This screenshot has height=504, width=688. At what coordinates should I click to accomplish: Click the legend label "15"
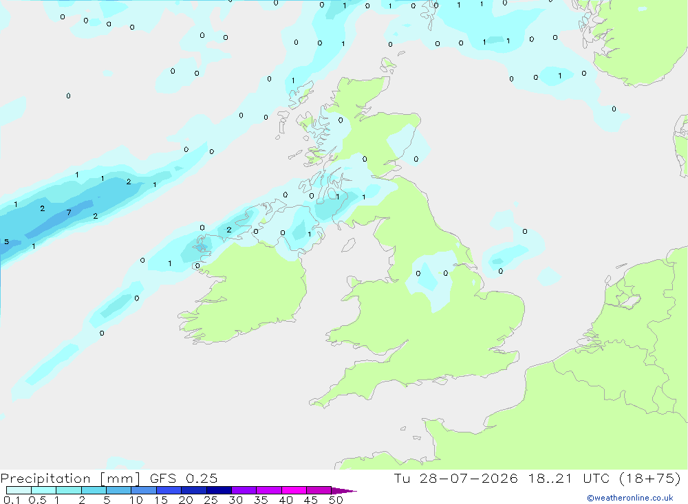[x=161, y=500]
